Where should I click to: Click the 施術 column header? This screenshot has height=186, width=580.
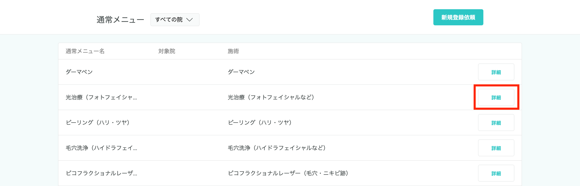pos(233,51)
